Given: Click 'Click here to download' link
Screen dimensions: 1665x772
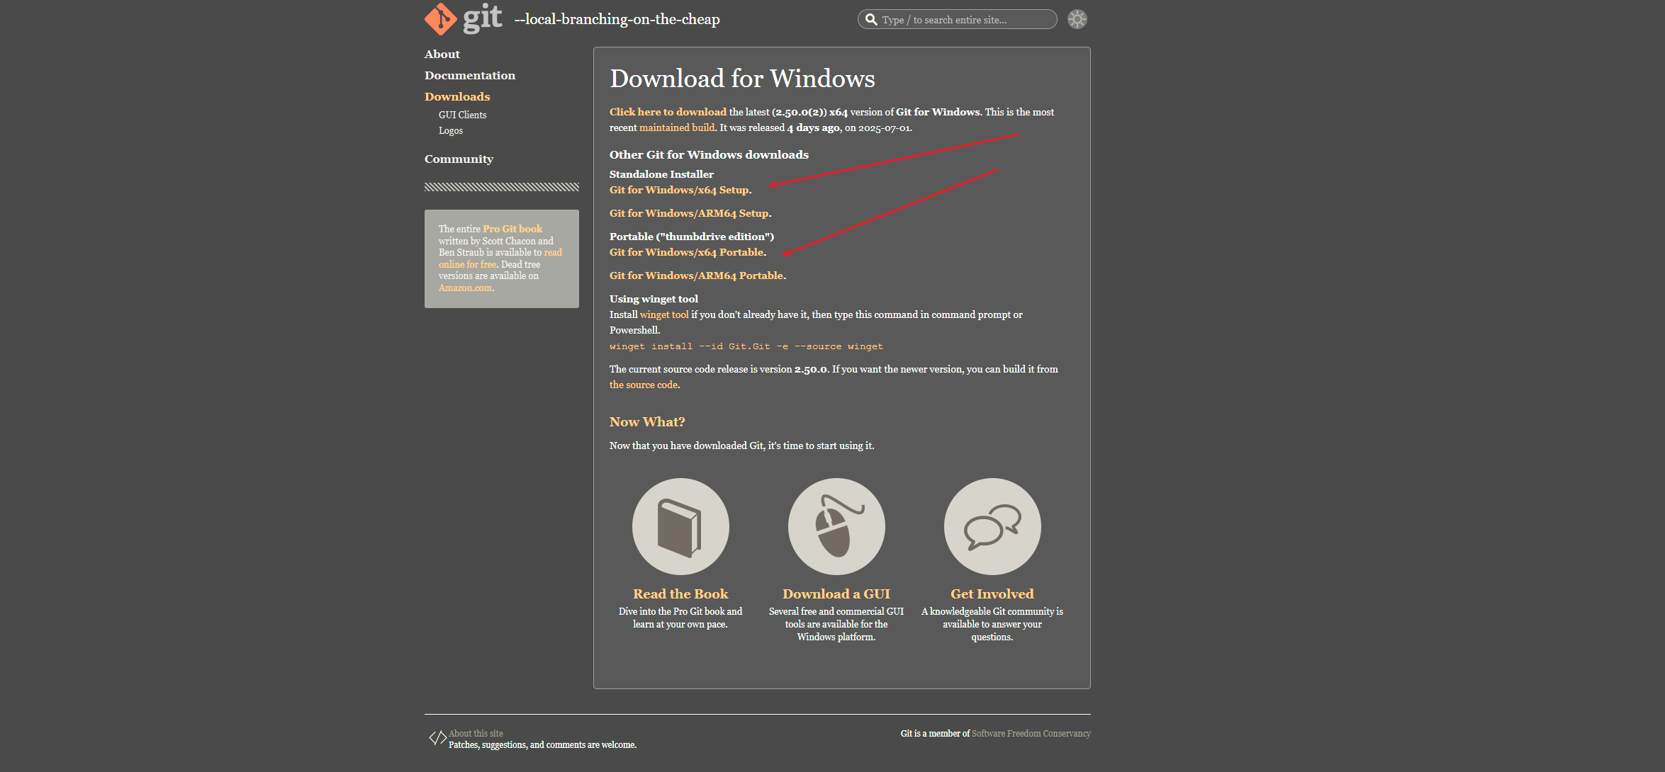Looking at the screenshot, I should click(667, 112).
